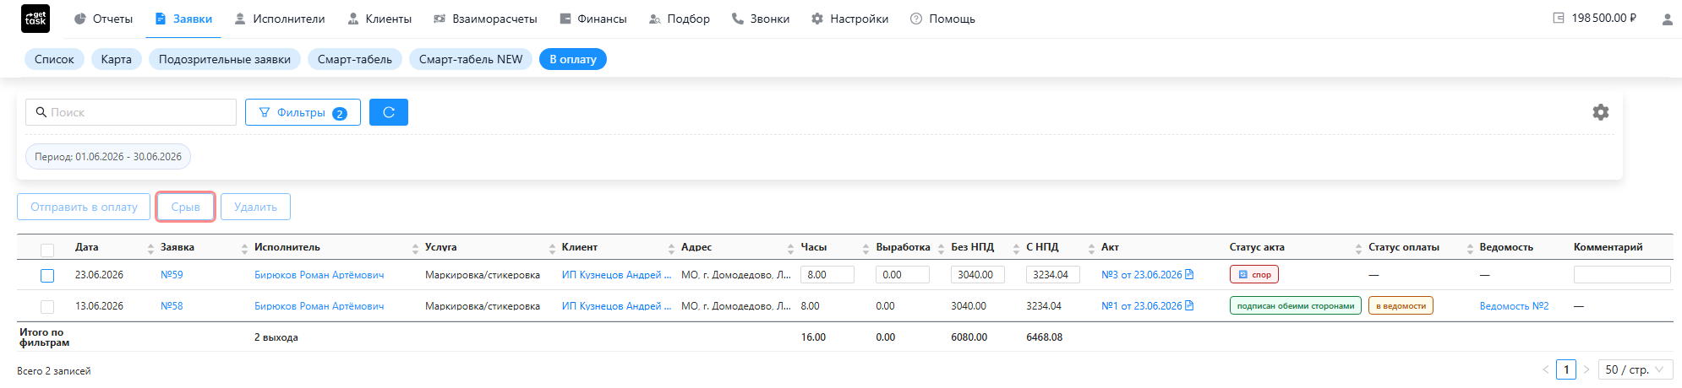Open Звонки menu
The width and height of the screenshot is (1682, 388).
pyautogui.click(x=761, y=19)
